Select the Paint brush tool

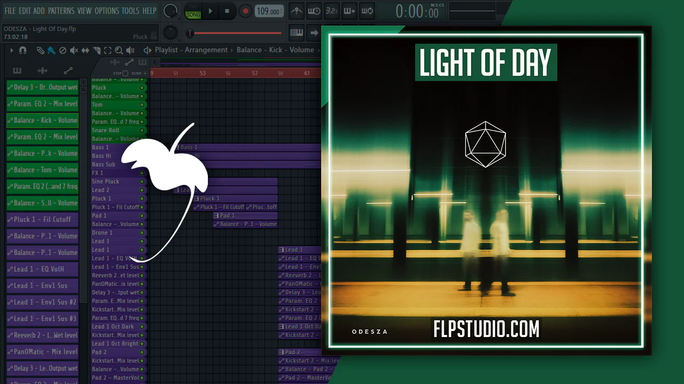point(51,50)
